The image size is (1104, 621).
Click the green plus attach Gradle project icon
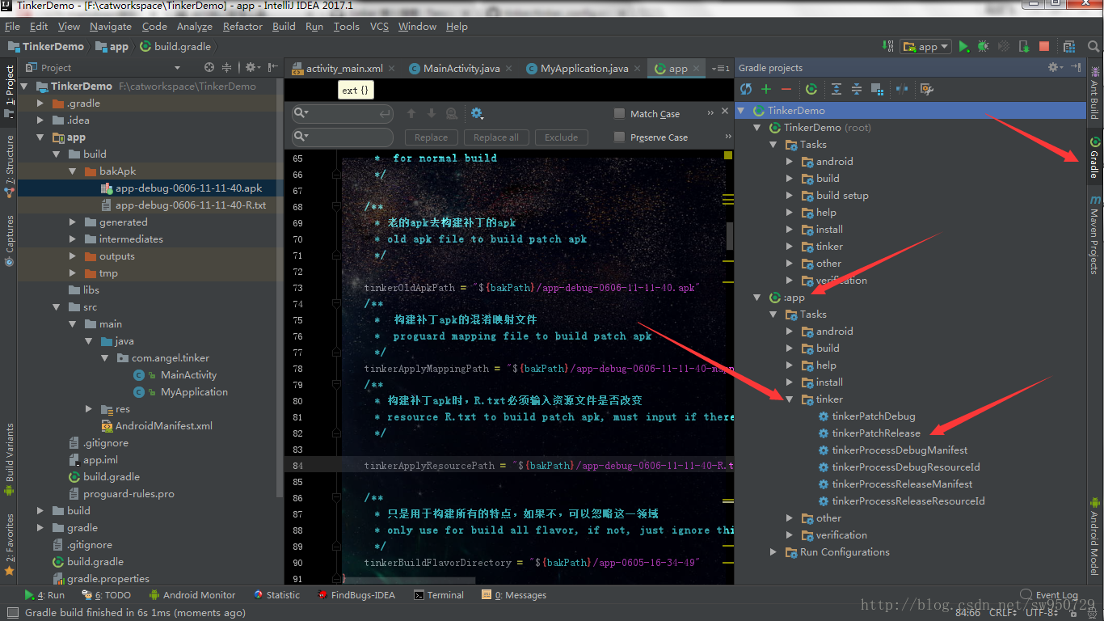[766, 89]
